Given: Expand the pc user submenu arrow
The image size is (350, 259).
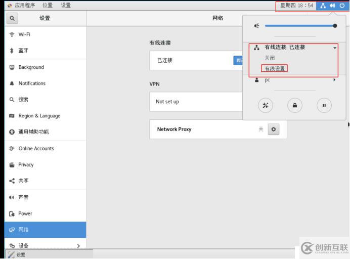Looking at the screenshot, I should 334,80.
